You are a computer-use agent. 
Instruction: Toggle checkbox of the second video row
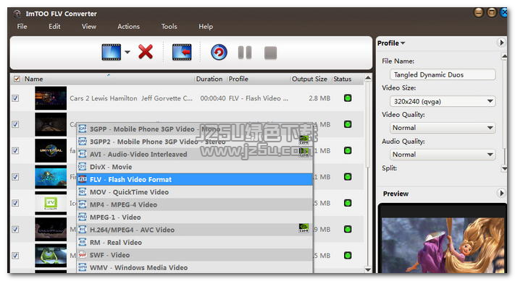click(15, 124)
